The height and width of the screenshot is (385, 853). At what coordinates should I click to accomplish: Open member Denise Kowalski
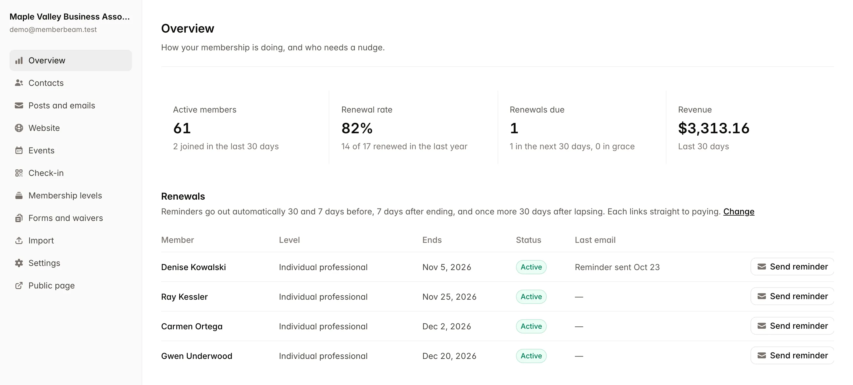coord(193,267)
